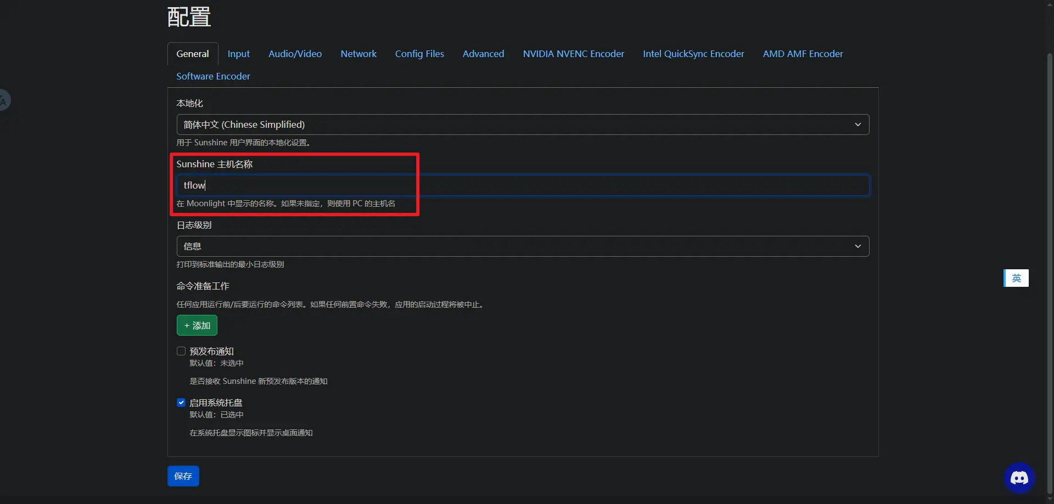
Task: Click the green add command button
Action: coord(197,325)
